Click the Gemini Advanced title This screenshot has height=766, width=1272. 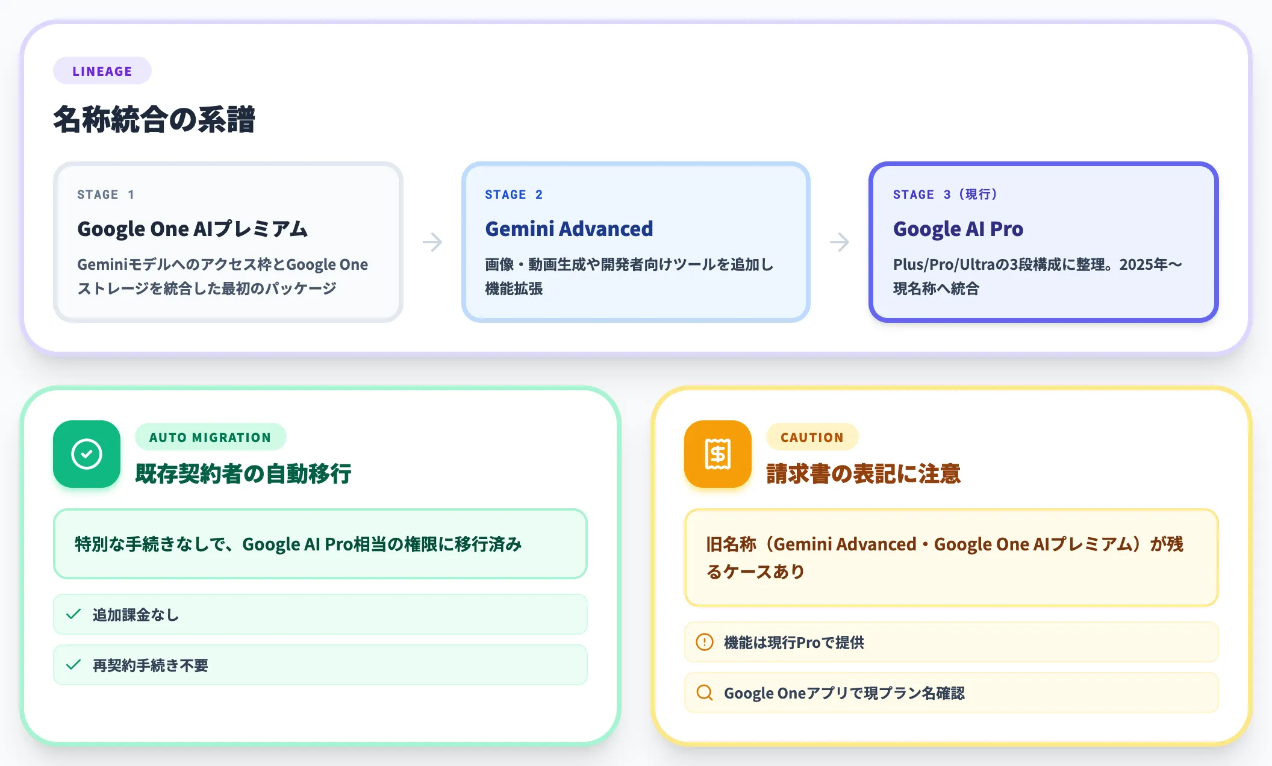coord(569,229)
